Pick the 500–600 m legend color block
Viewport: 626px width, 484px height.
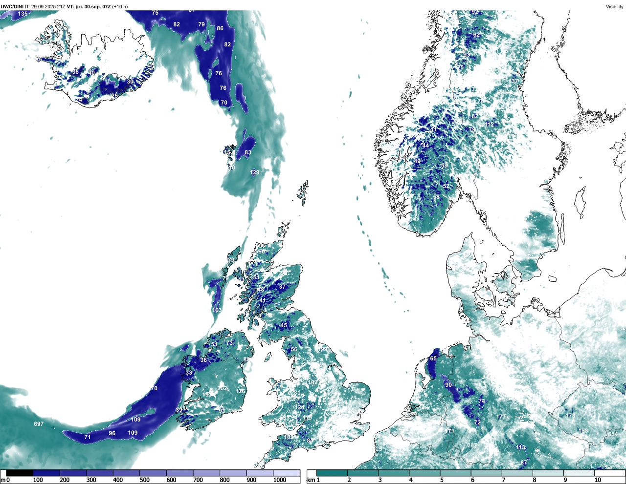[x=153, y=473]
